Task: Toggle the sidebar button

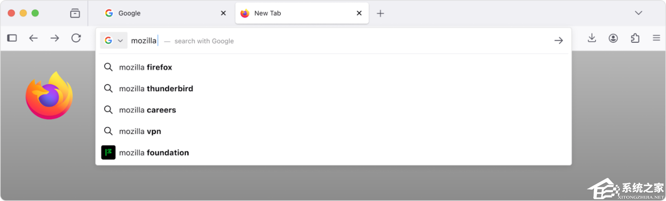Action: (x=12, y=38)
